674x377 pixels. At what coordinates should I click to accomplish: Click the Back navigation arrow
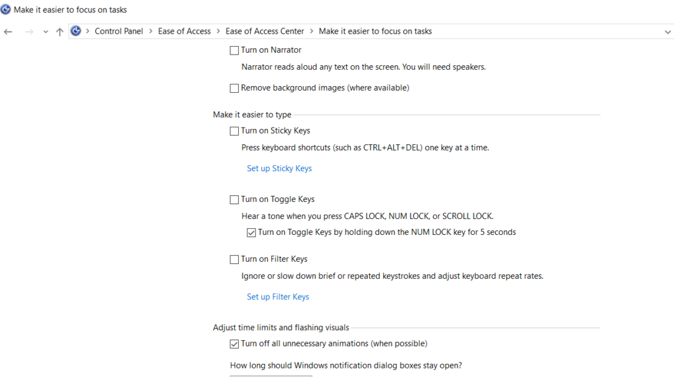pos(8,32)
